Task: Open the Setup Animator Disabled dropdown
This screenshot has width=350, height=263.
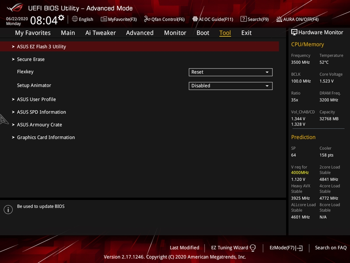Action: point(231,86)
